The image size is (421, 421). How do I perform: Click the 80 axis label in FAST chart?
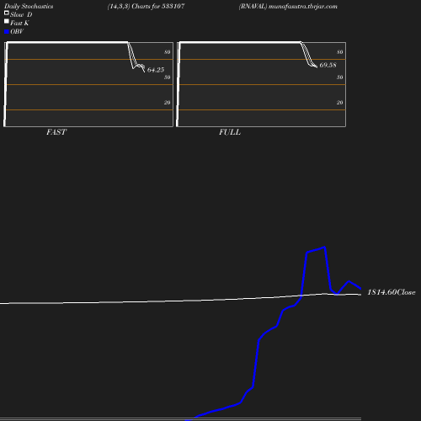coord(168,52)
